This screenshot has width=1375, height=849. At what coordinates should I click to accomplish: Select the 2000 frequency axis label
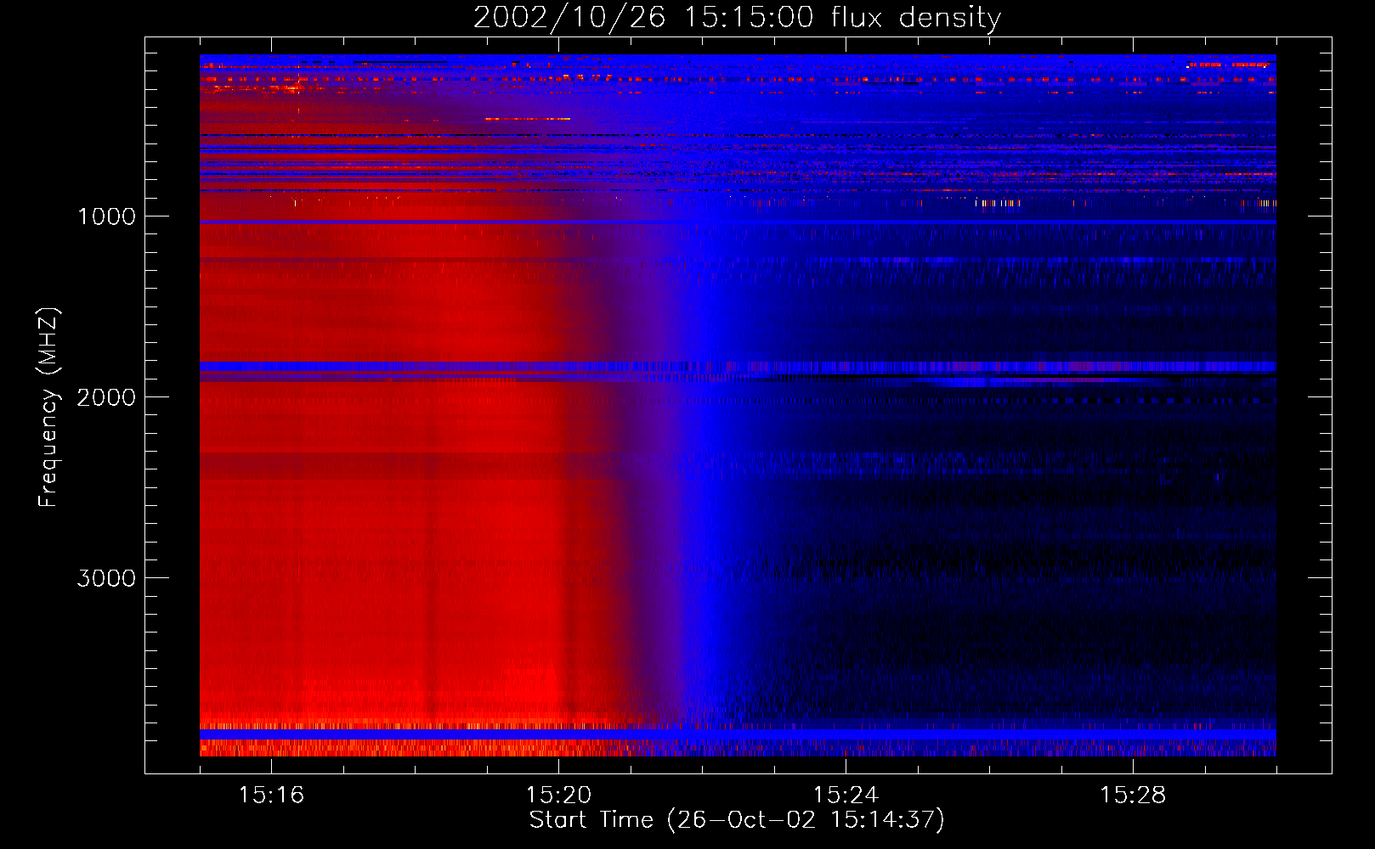click(106, 397)
